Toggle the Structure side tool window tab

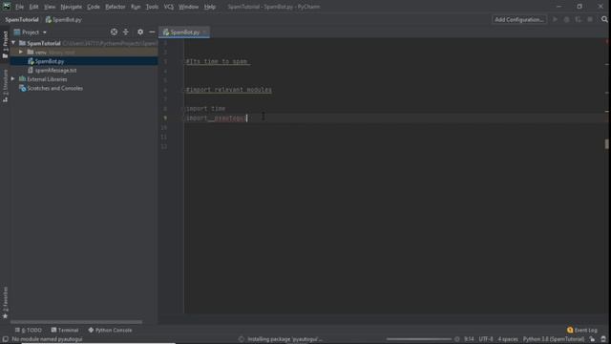5,86
